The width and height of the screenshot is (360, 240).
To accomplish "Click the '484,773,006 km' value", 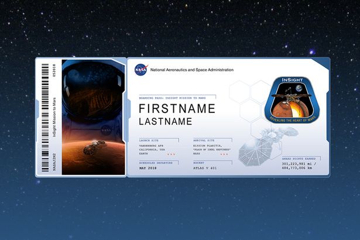I will pyautogui.click(x=297, y=168).
